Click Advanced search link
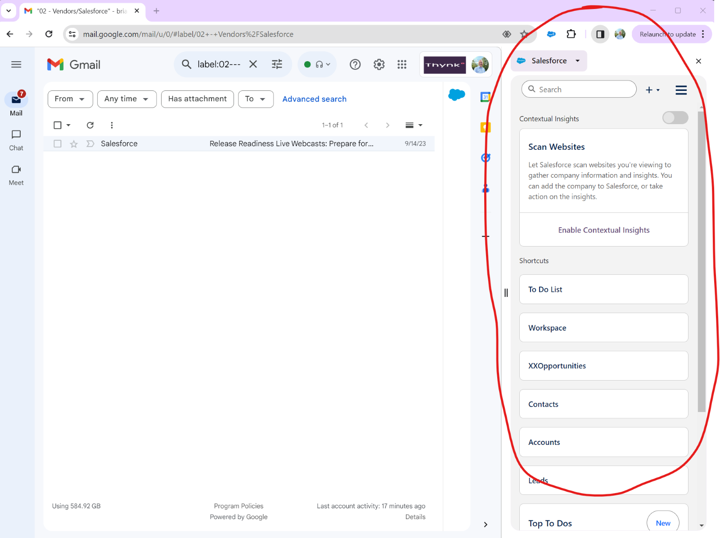 click(x=314, y=99)
